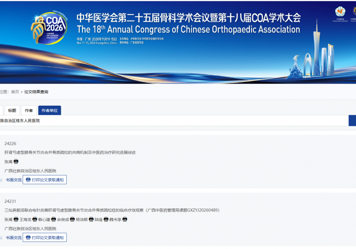Focus the author affiliation search field
The height and width of the screenshot is (249, 356).
174,121
